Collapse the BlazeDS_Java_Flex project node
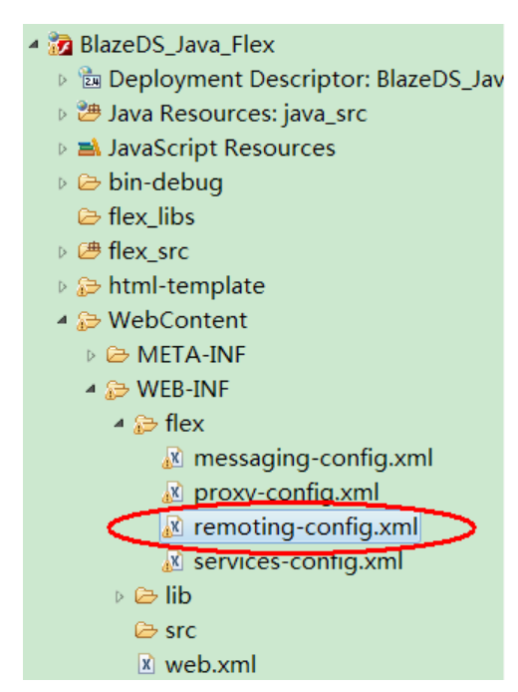 click(x=34, y=45)
